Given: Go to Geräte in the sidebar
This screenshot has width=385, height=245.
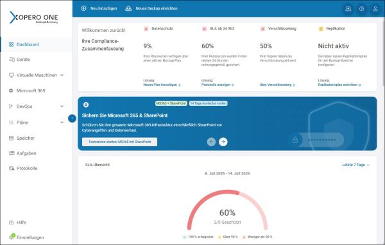Looking at the screenshot, I should tap(37, 60).
